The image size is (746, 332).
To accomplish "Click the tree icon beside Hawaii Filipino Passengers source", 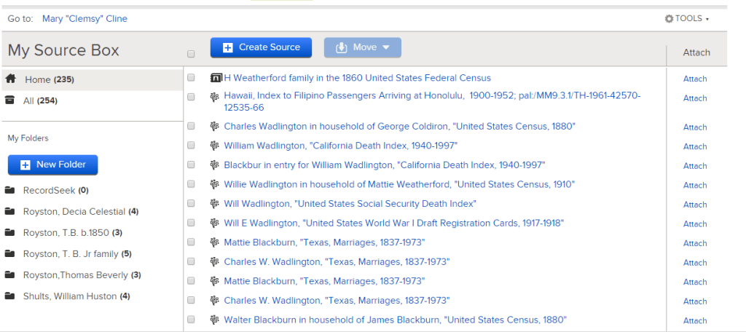I will (215, 97).
